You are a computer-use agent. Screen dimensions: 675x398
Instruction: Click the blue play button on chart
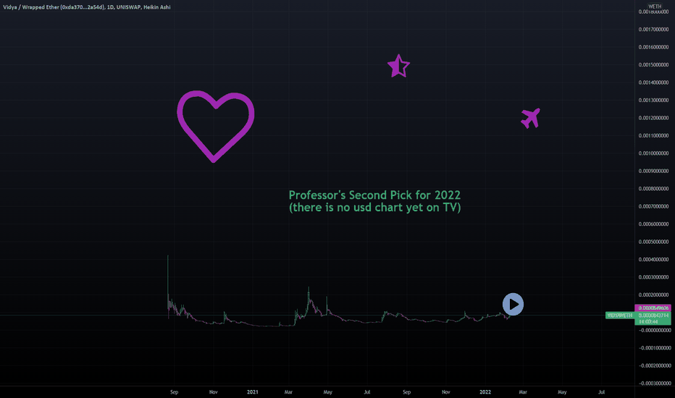click(x=513, y=304)
